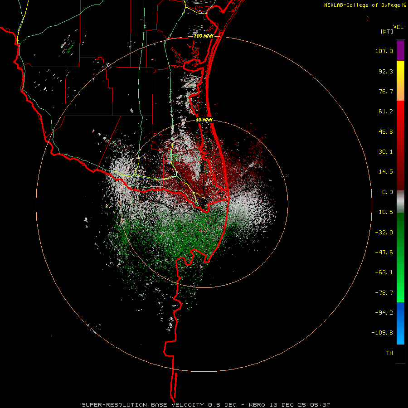Click the 30.1 legend value
Viewport: 408px width, 408px height.
(x=386, y=152)
